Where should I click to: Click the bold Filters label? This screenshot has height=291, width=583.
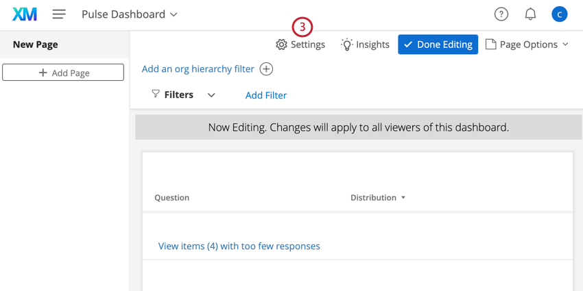point(179,94)
